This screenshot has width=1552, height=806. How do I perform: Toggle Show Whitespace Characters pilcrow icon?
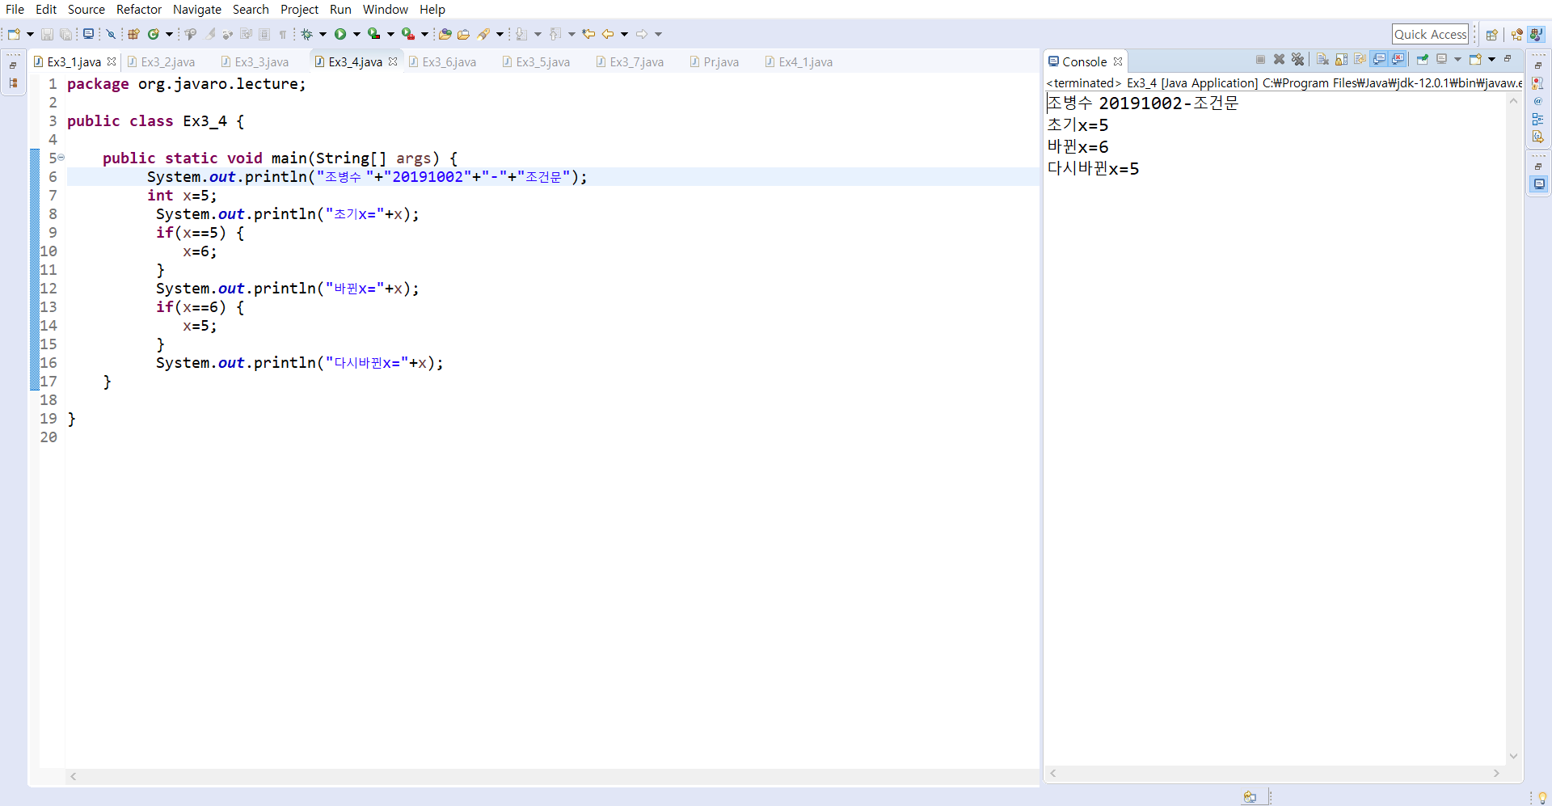click(283, 34)
